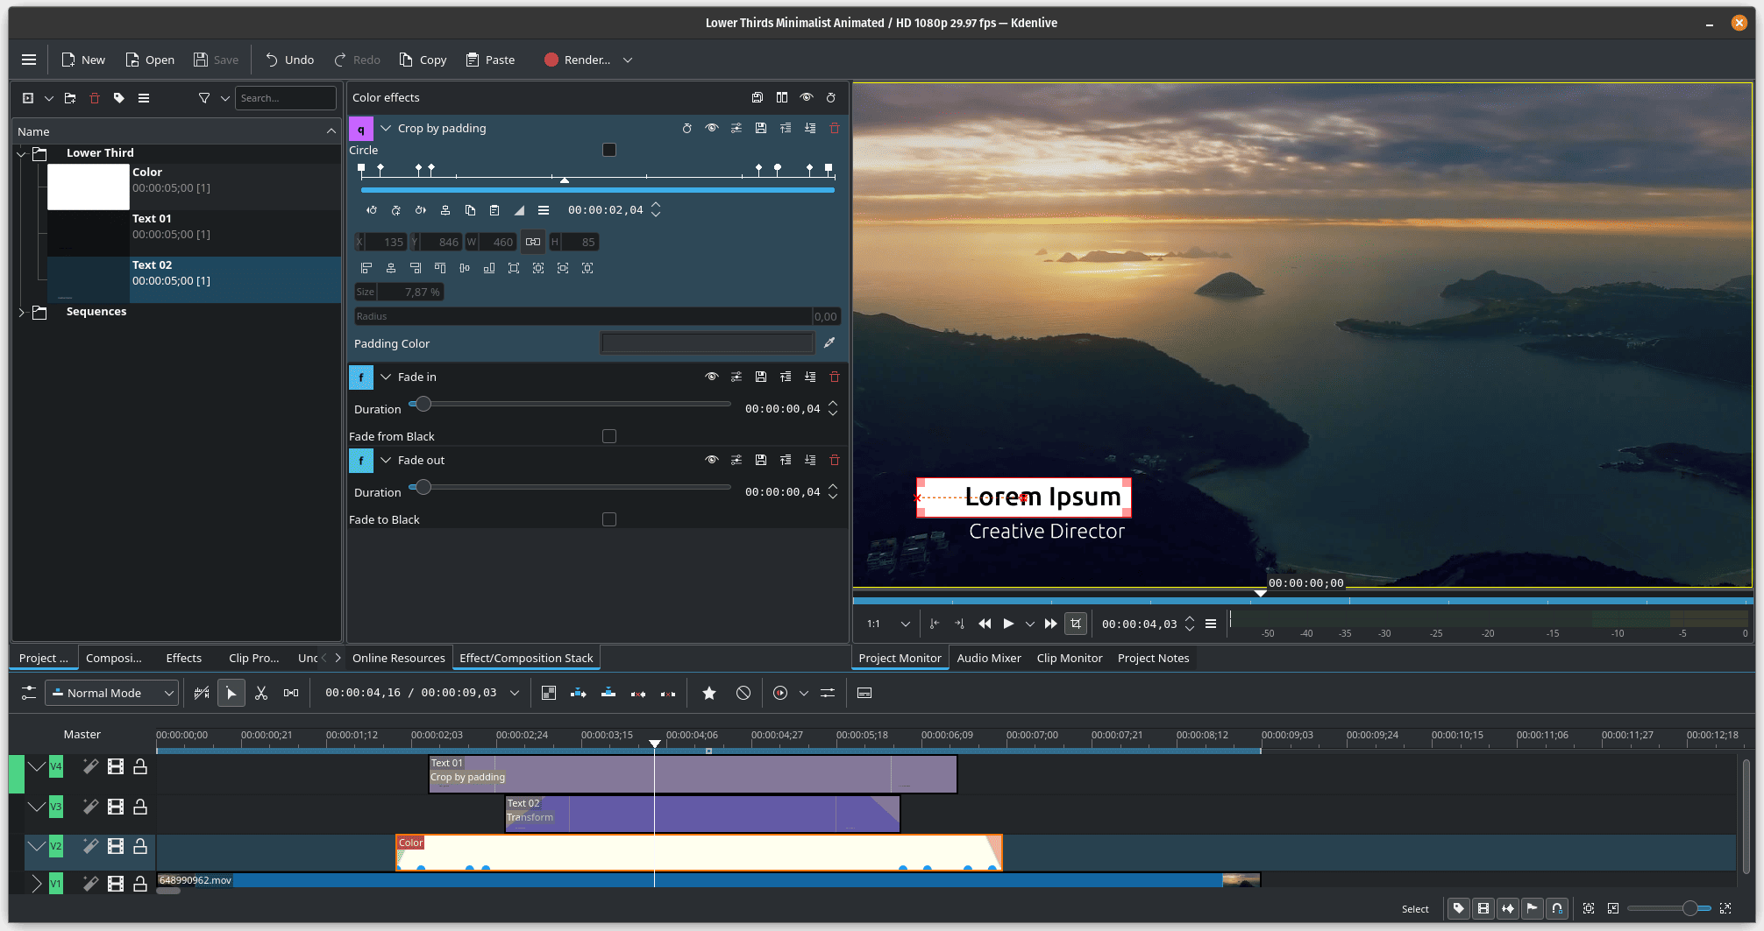Switch to the Compositions tab
Image resolution: width=1764 pixels, height=931 pixels.
[114, 658]
